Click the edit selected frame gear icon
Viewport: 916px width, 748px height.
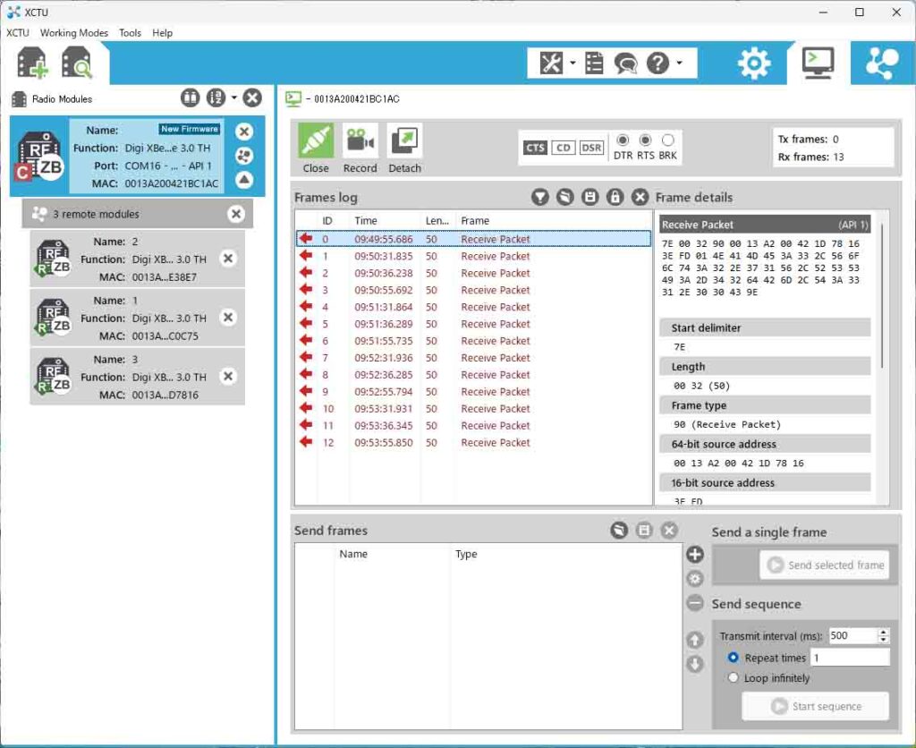(x=694, y=579)
